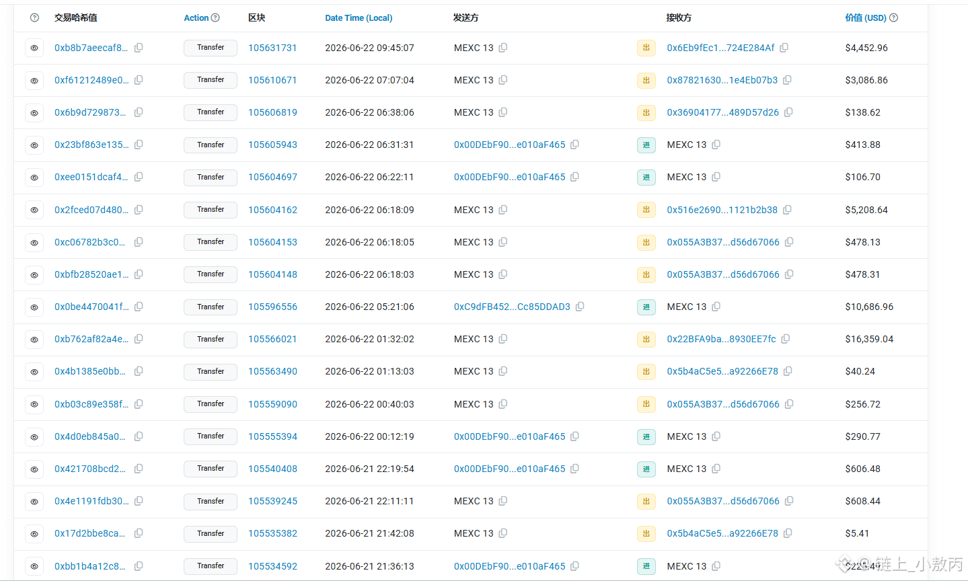The image size is (968, 581).
Task: Click incoming 进 badge in $413.88 row
Action: [x=646, y=145]
